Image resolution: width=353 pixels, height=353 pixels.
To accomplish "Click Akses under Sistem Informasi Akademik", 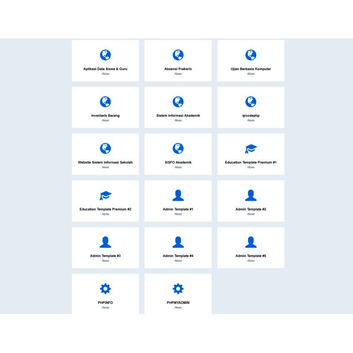I will tap(178, 121).
